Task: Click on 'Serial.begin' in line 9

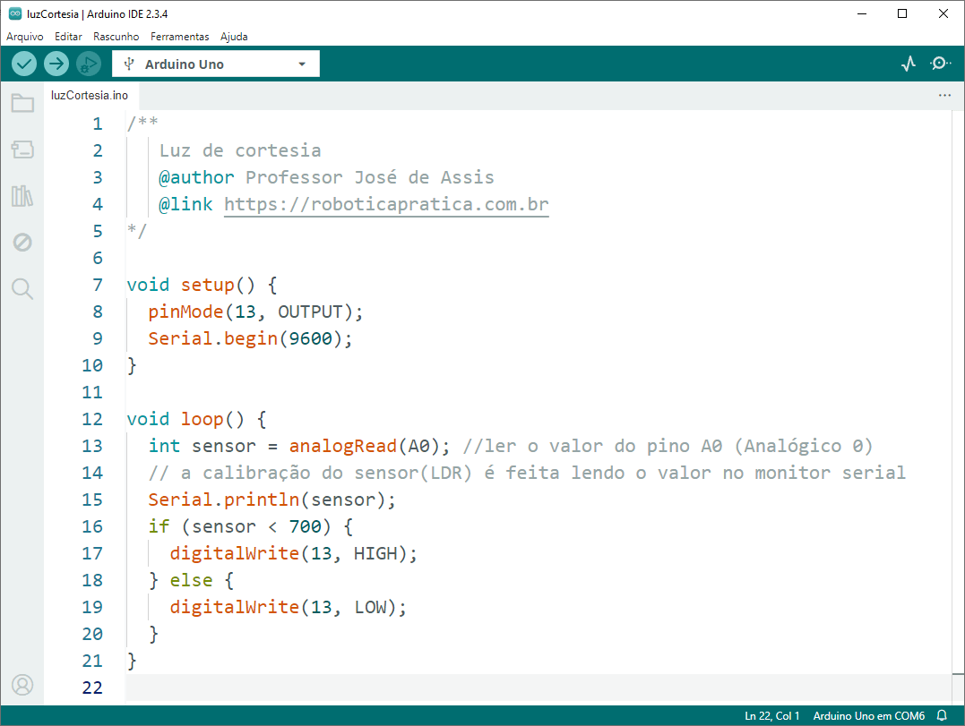Action: 213,338
